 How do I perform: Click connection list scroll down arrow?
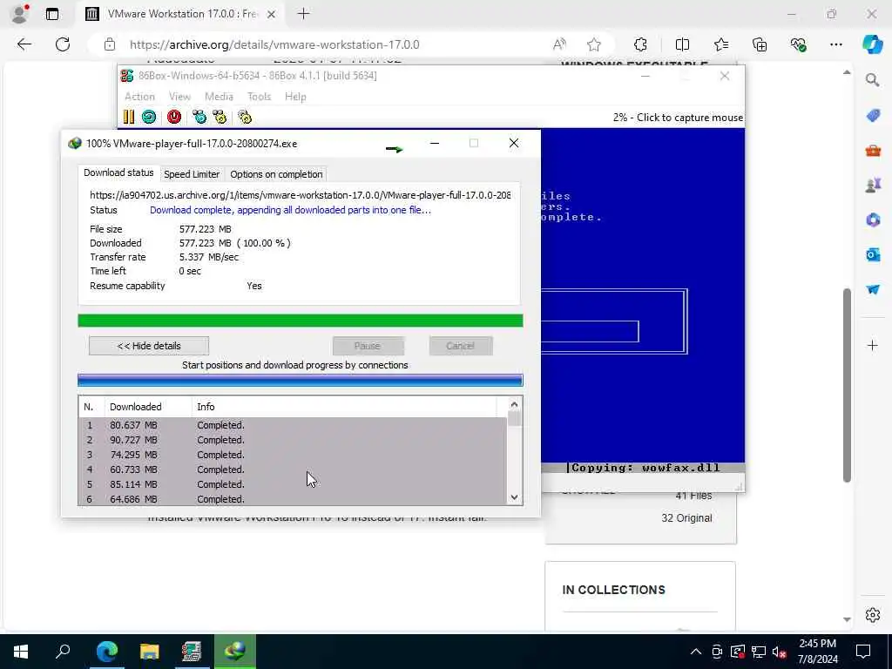514,497
